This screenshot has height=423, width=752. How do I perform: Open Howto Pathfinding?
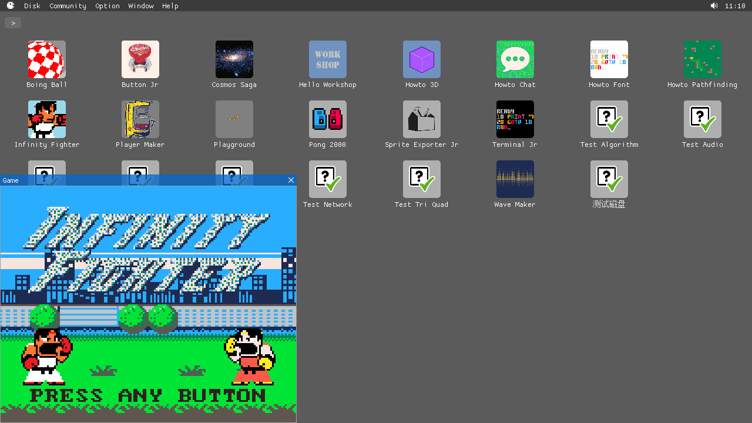(702, 59)
